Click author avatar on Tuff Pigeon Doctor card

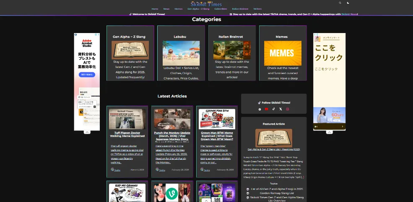[x=112, y=169]
